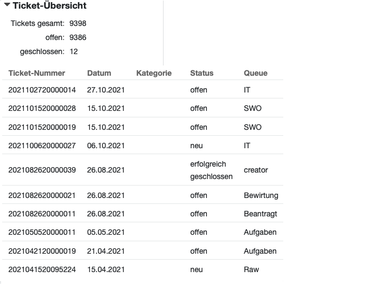Select the Bewirtung queue cell
The width and height of the screenshot is (384, 284).
[261, 195]
